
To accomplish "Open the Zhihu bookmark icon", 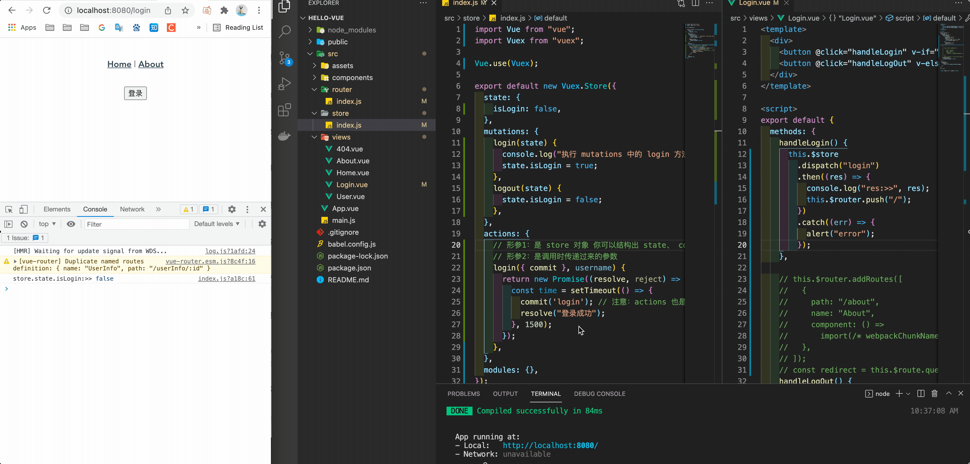I will [154, 27].
